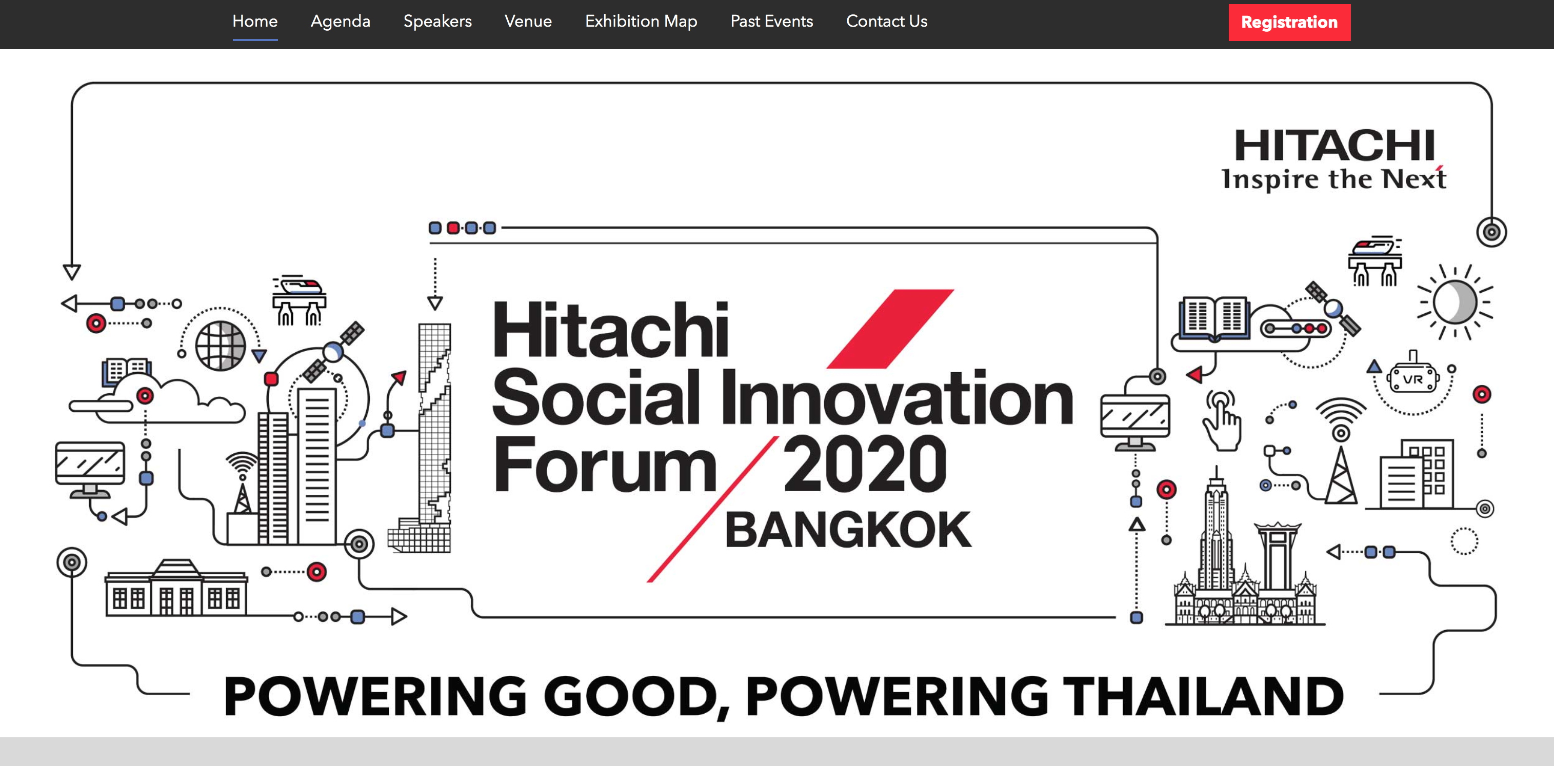Open the Home menu item
1554x766 pixels.
pyautogui.click(x=254, y=21)
